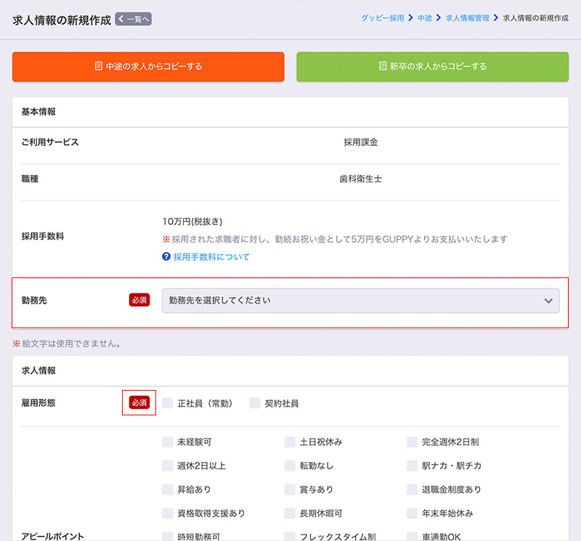Enable 週休2日以上 checkbox
The height and width of the screenshot is (541, 581).
[x=168, y=465]
